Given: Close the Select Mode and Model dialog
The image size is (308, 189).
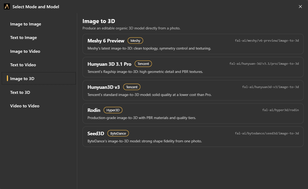Looking at the screenshot, I should [x=300, y=6].
